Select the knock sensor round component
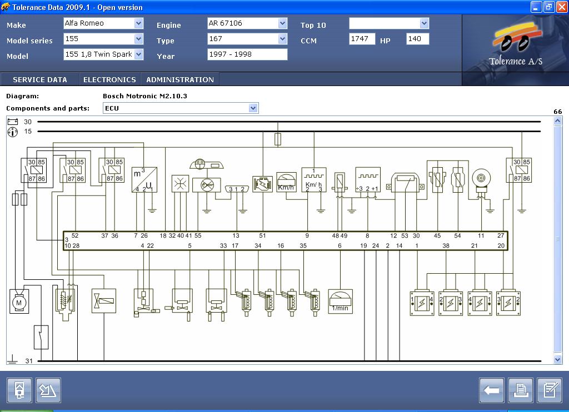This screenshot has height=412, width=569. (x=481, y=182)
